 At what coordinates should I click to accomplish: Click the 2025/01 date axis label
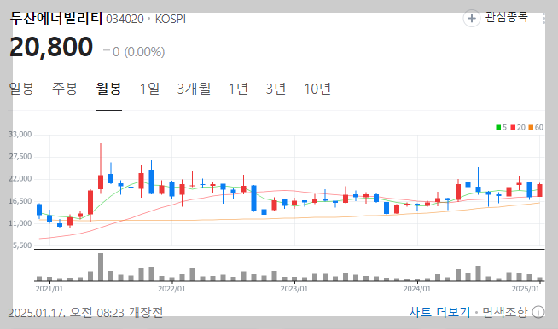526,289
